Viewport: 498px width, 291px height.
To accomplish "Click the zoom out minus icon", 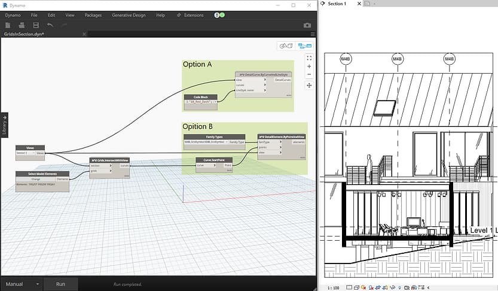I will 309,74.
